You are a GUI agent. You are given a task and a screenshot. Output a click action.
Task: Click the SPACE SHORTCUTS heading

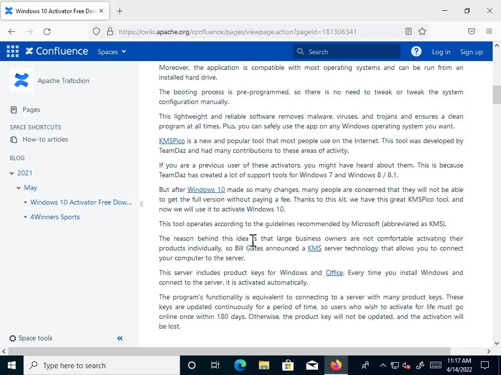pos(35,127)
